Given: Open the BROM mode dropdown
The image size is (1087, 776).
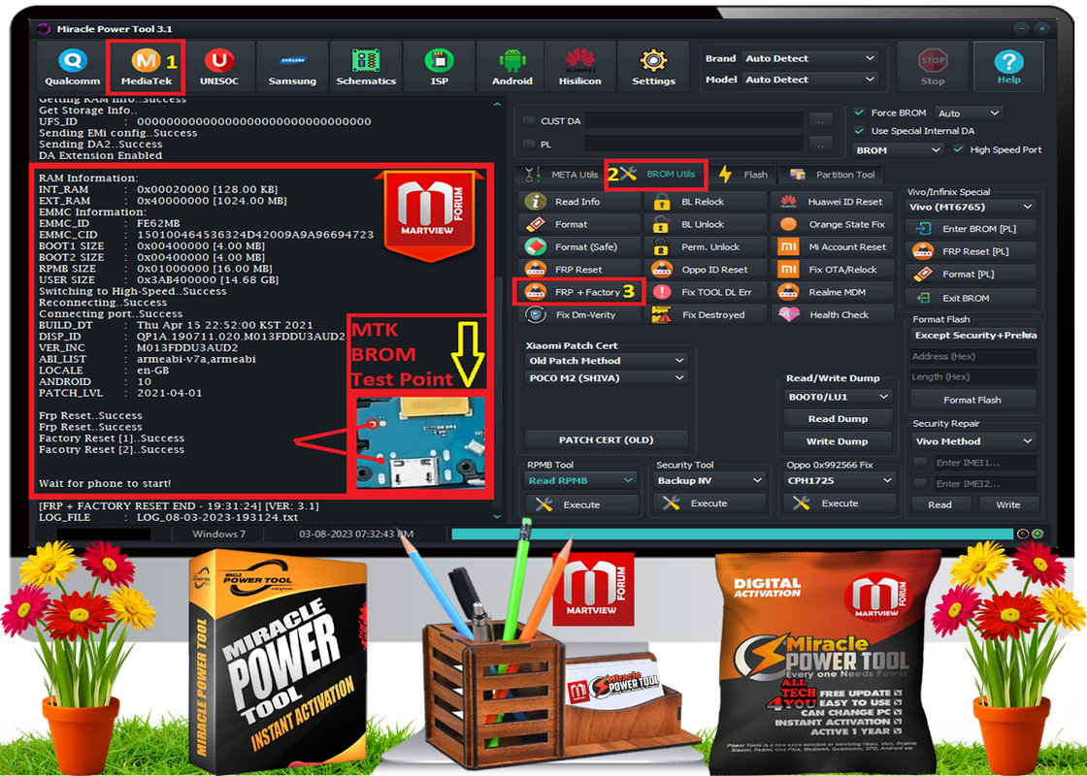Looking at the screenshot, I should pyautogui.click(x=898, y=149).
